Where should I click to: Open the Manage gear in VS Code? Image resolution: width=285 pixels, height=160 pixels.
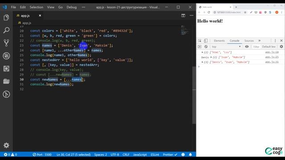[x=6, y=145]
